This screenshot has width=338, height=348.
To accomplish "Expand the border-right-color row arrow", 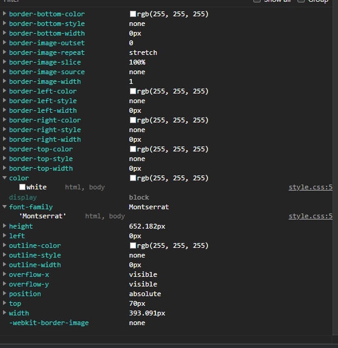I will point(4,119).
